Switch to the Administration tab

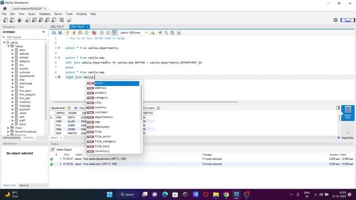[12, 138]
